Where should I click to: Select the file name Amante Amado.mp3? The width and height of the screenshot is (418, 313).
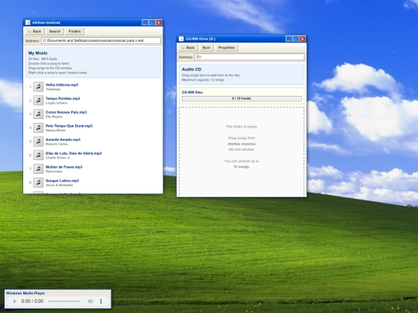click(x=63, y=139)
